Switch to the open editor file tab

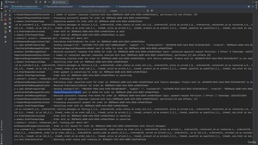coord(60,2)
